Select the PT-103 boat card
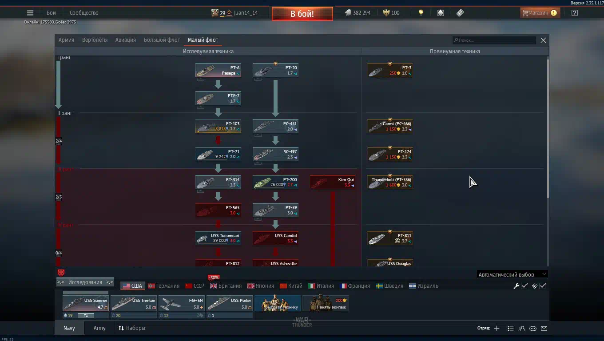The height and width of the screenshot is (341, 604). pyautogui.click(x=218, y=126)
